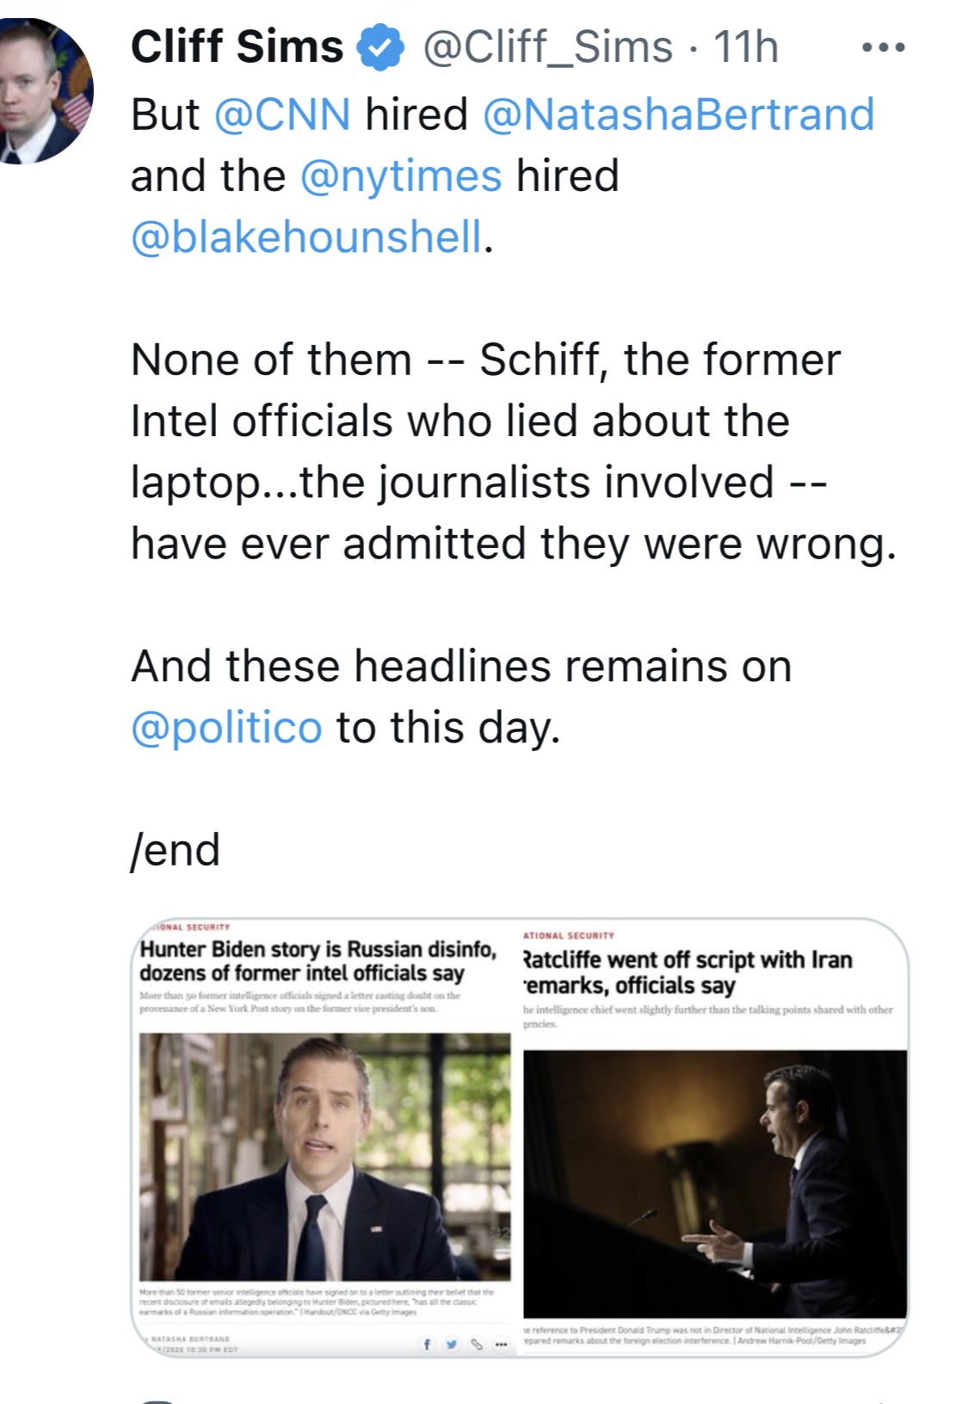Open the Cliff Sims display name
Screen dimensions: 962x1404
coord(237,46)
